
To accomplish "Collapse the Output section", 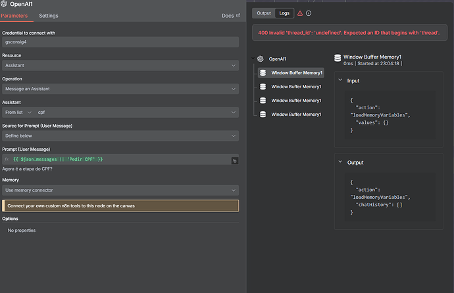I will tap(340, 162).
